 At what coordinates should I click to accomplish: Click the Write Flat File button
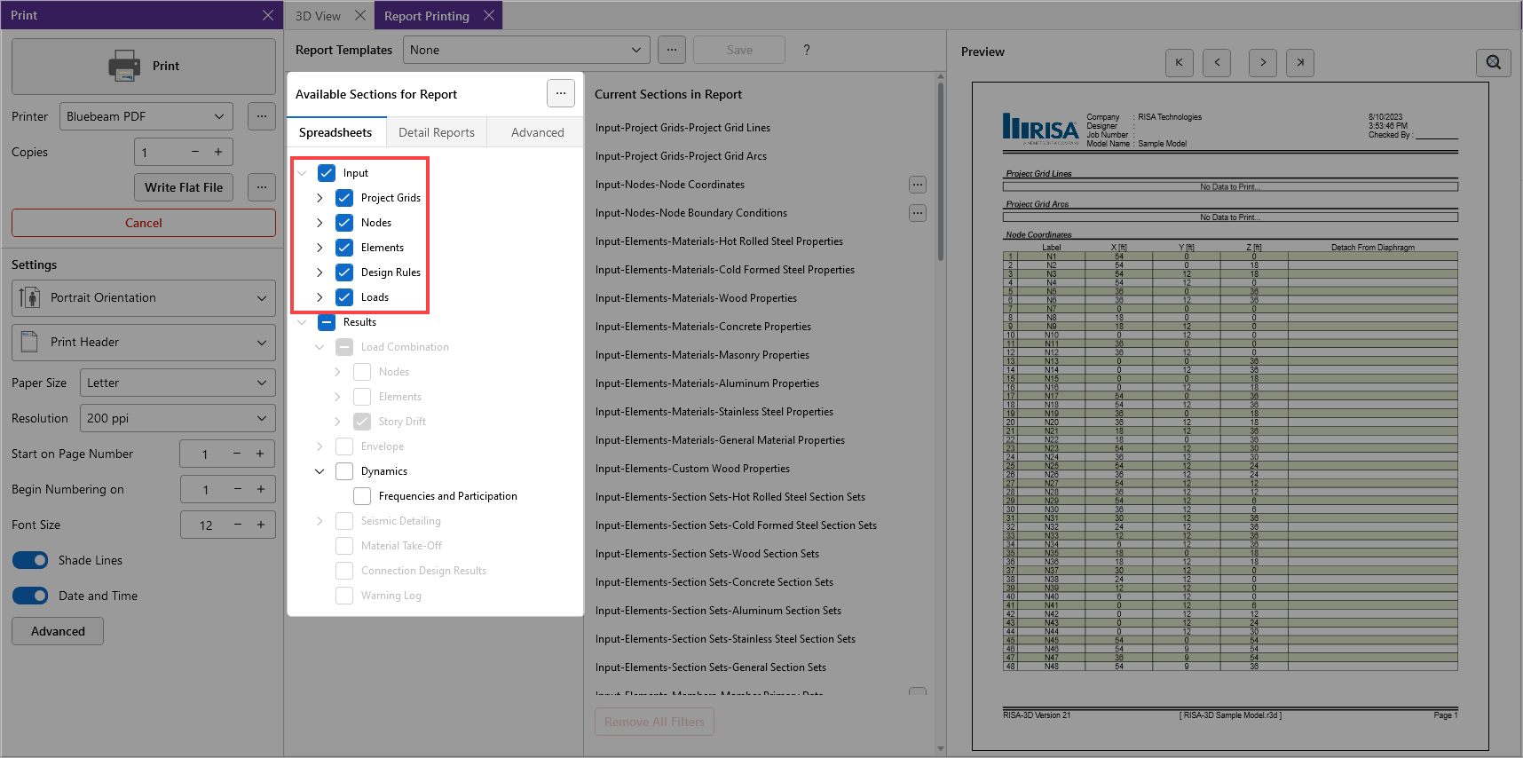tap(184, 187)
